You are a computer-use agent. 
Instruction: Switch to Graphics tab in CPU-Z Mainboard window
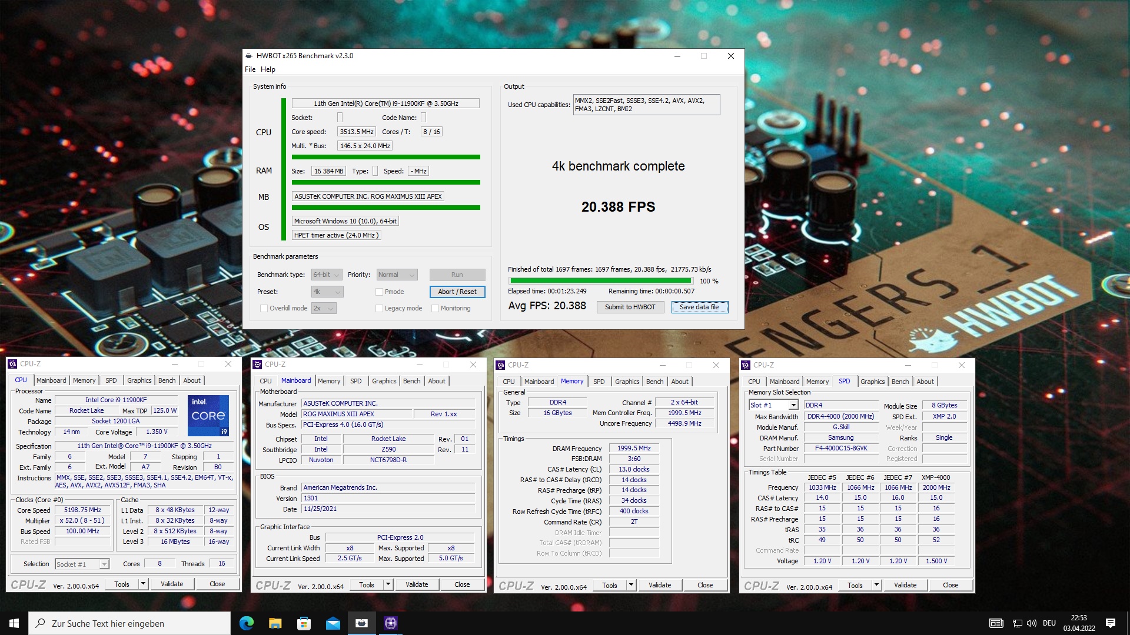tap(384, 381)
